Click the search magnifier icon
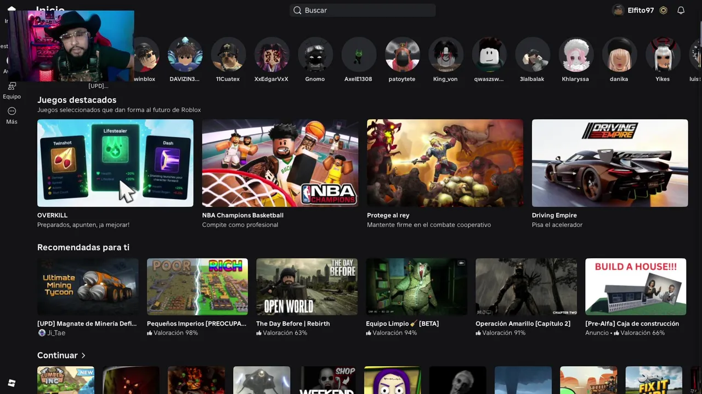 tap(297, 10)
